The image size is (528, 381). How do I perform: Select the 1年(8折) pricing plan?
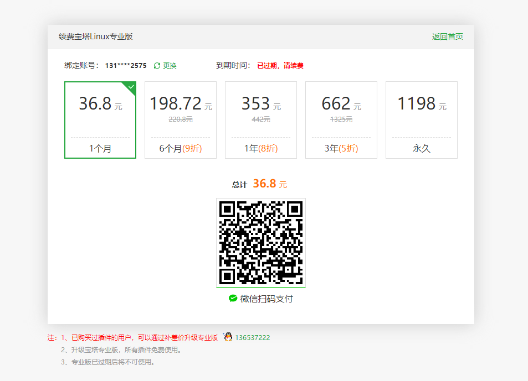coord(260,120)
